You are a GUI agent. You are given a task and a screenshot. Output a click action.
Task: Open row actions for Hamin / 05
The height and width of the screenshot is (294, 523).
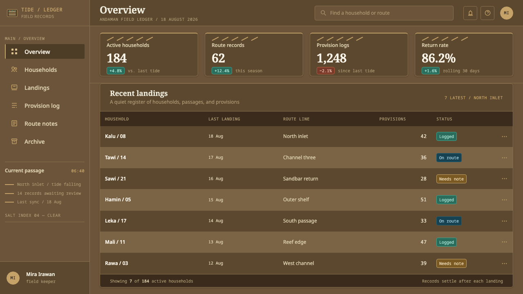tap(504, 200)
